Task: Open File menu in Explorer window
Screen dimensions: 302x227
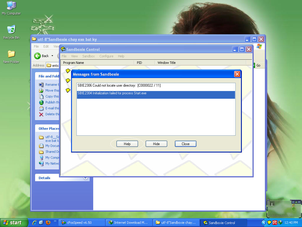Action: [x=36, y=46]
